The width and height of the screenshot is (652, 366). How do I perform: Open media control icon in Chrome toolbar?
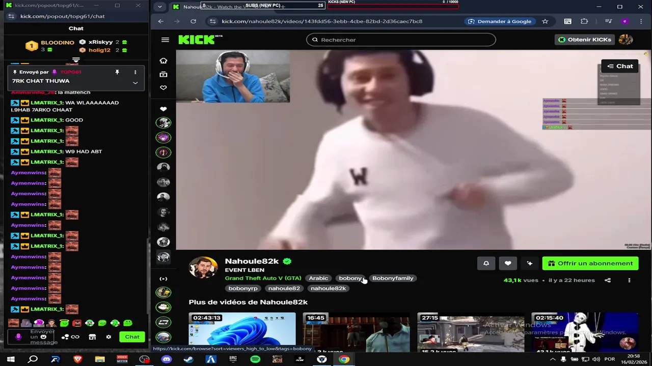(608, 21)
